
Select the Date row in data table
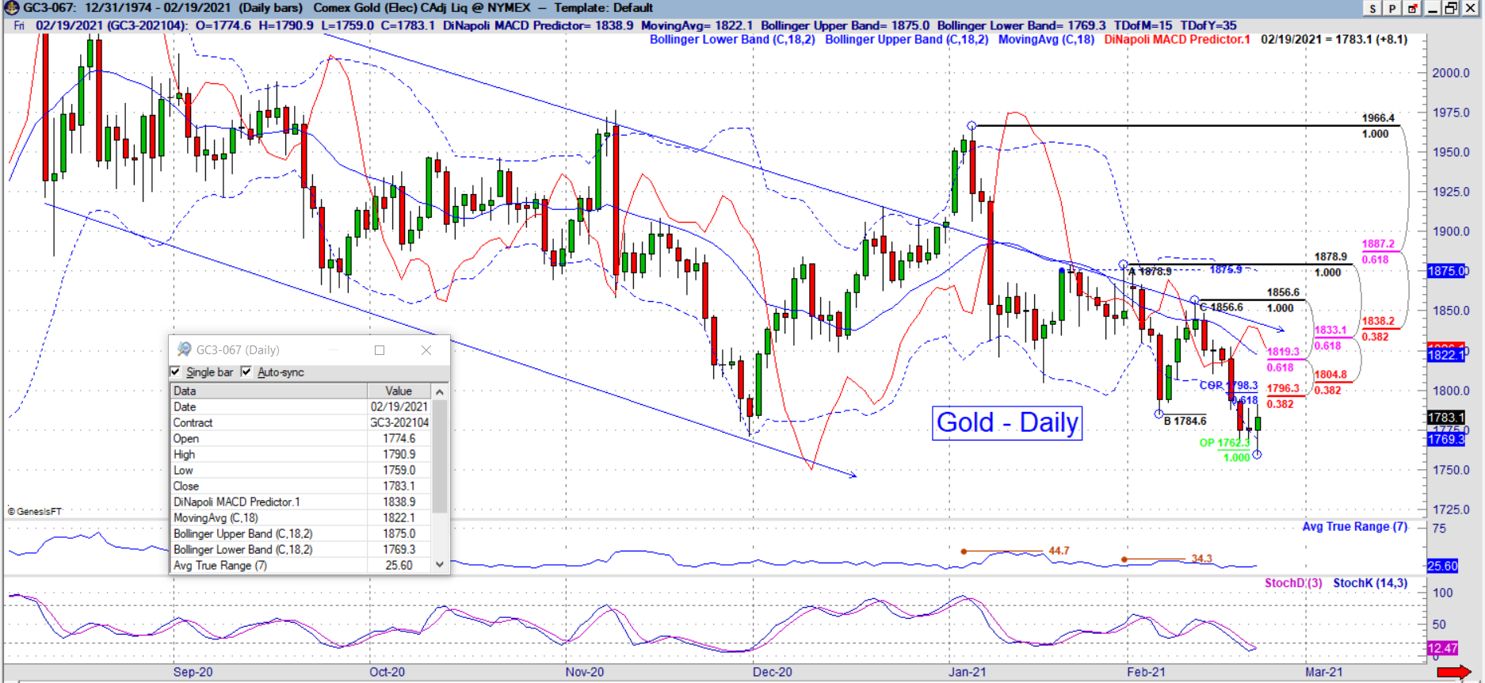click(x=301, y=406)
